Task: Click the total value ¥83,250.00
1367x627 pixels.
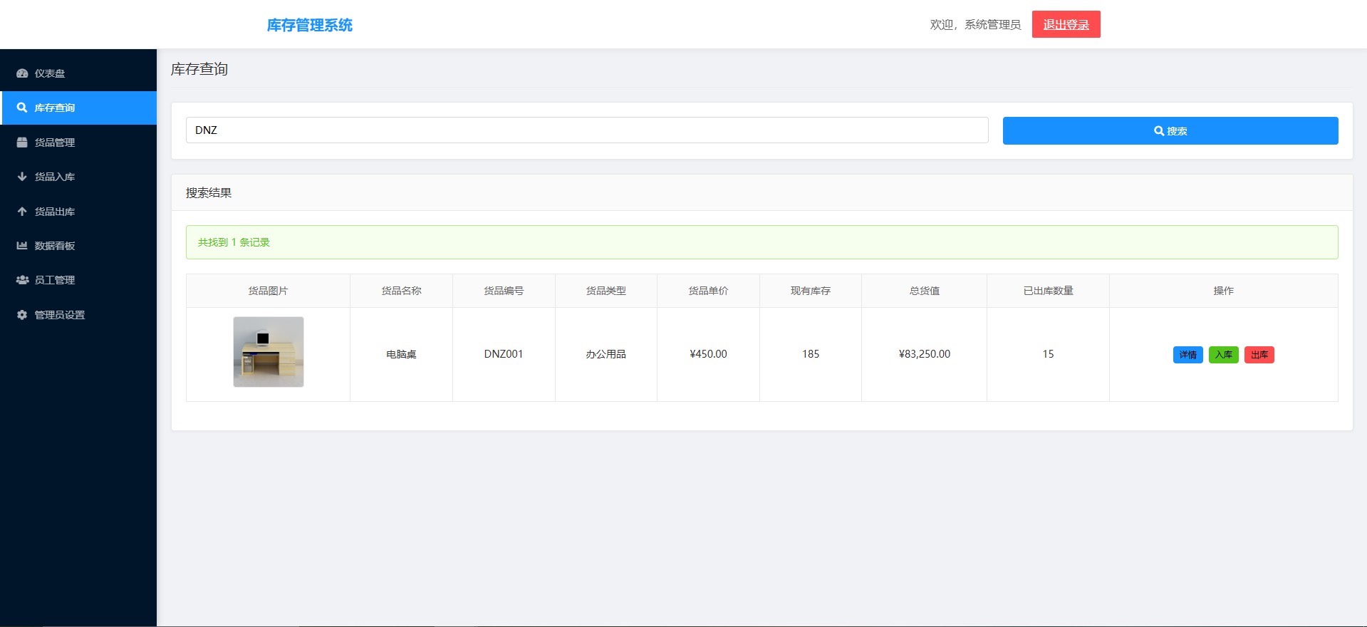Action: 925,354
